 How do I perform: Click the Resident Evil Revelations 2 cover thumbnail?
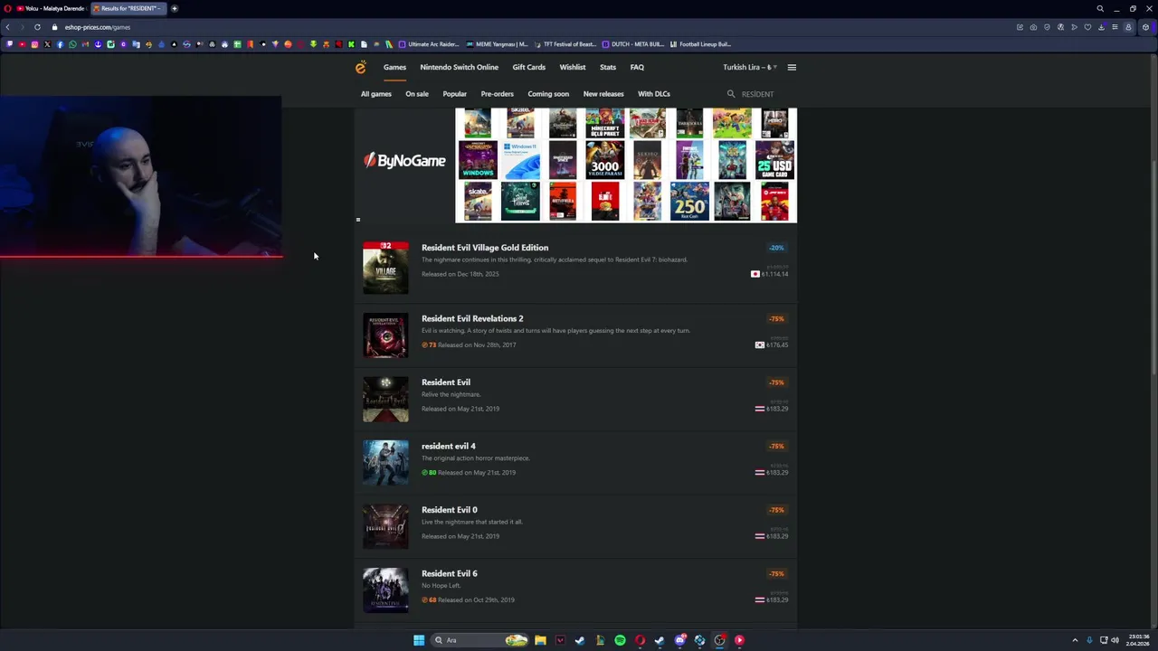click(x=385, y=335)
